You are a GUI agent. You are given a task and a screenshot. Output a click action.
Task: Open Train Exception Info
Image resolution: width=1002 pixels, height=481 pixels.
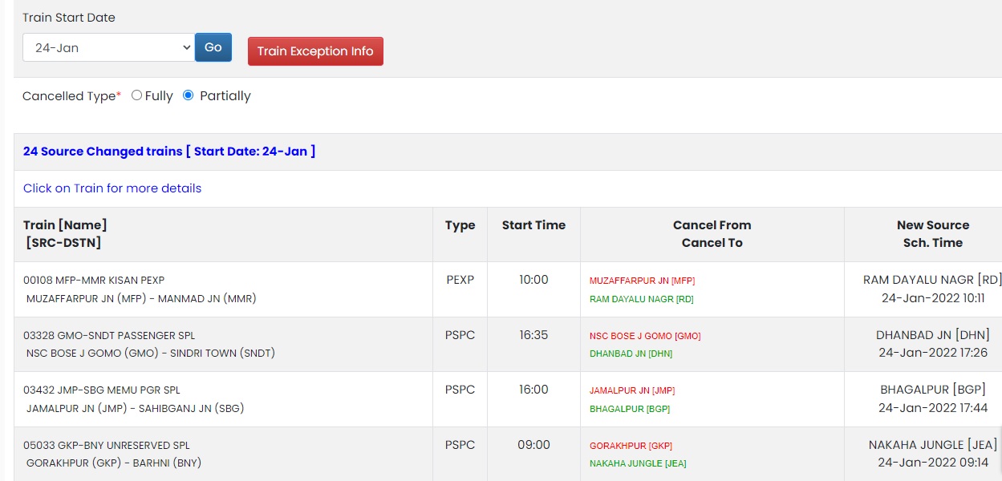click(x=315, y=51)
